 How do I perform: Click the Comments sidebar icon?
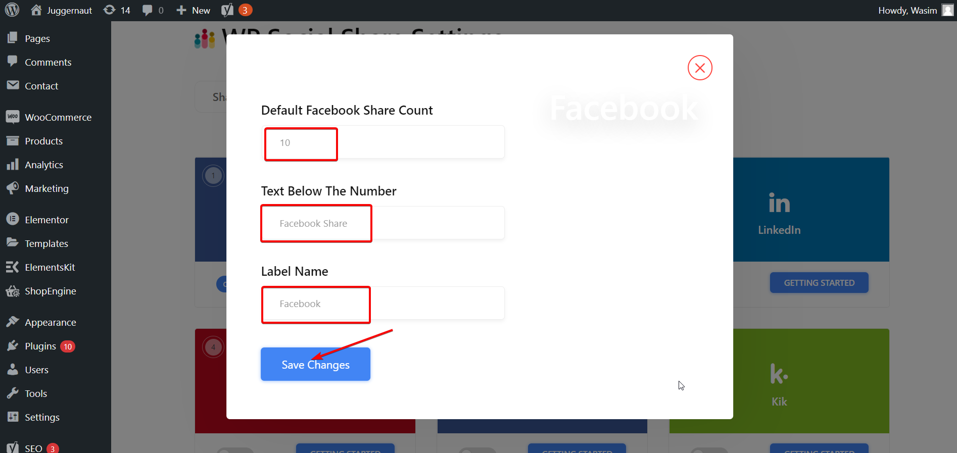13,62
